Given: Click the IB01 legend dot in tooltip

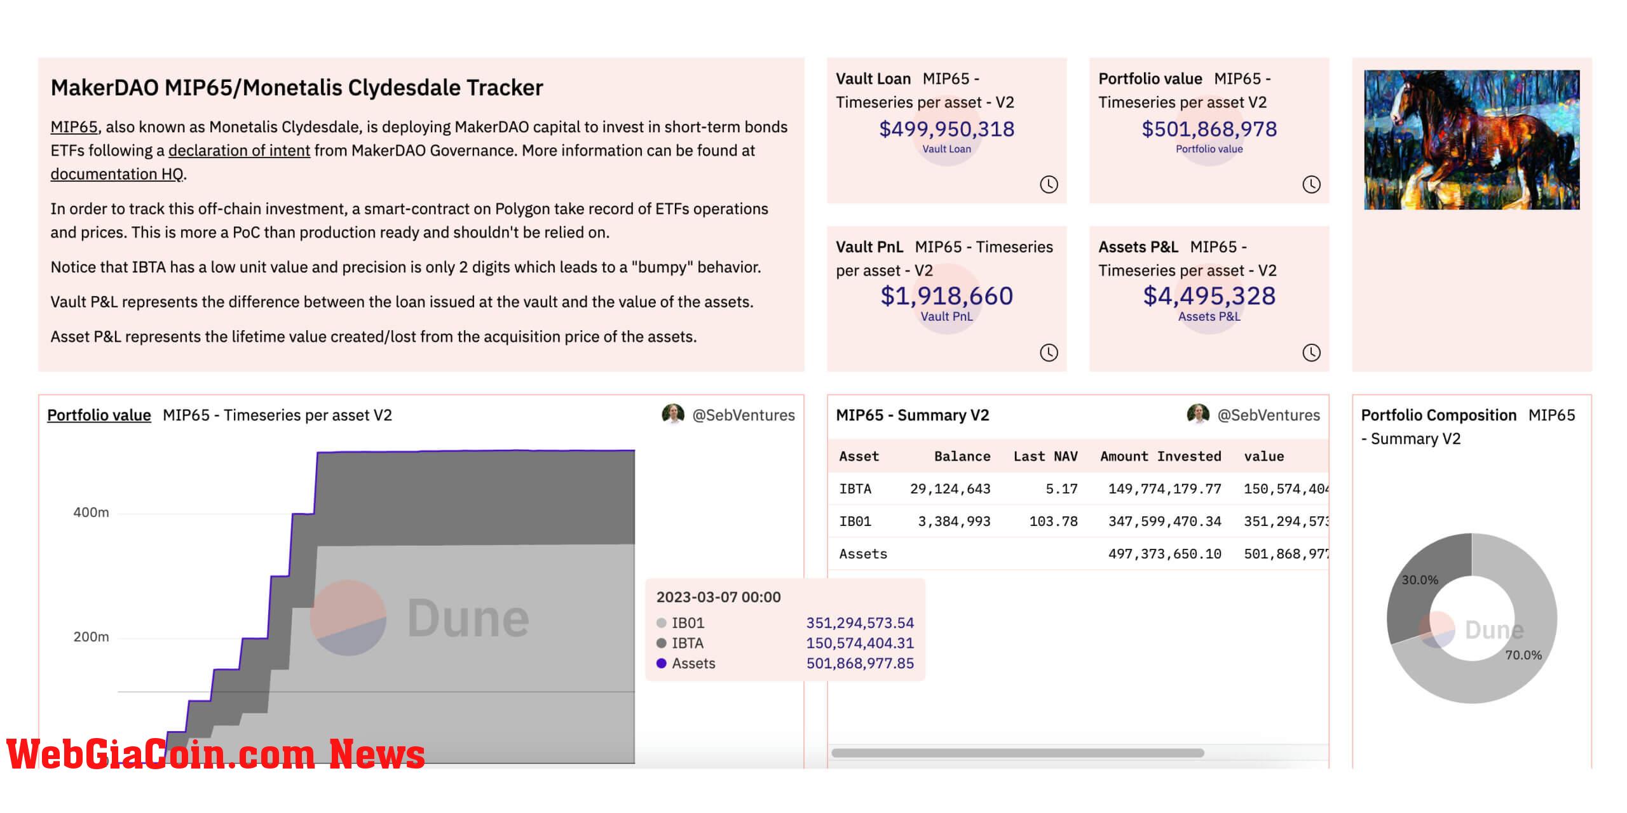Looking at the screenshot, I should coord(661,623).
